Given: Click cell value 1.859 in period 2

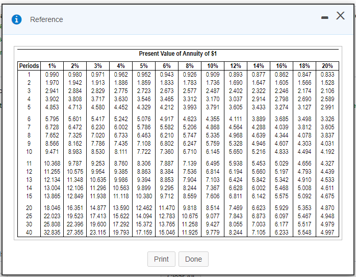Looking at the screenshot, I should pyautogui.click(x=144, y=83).
